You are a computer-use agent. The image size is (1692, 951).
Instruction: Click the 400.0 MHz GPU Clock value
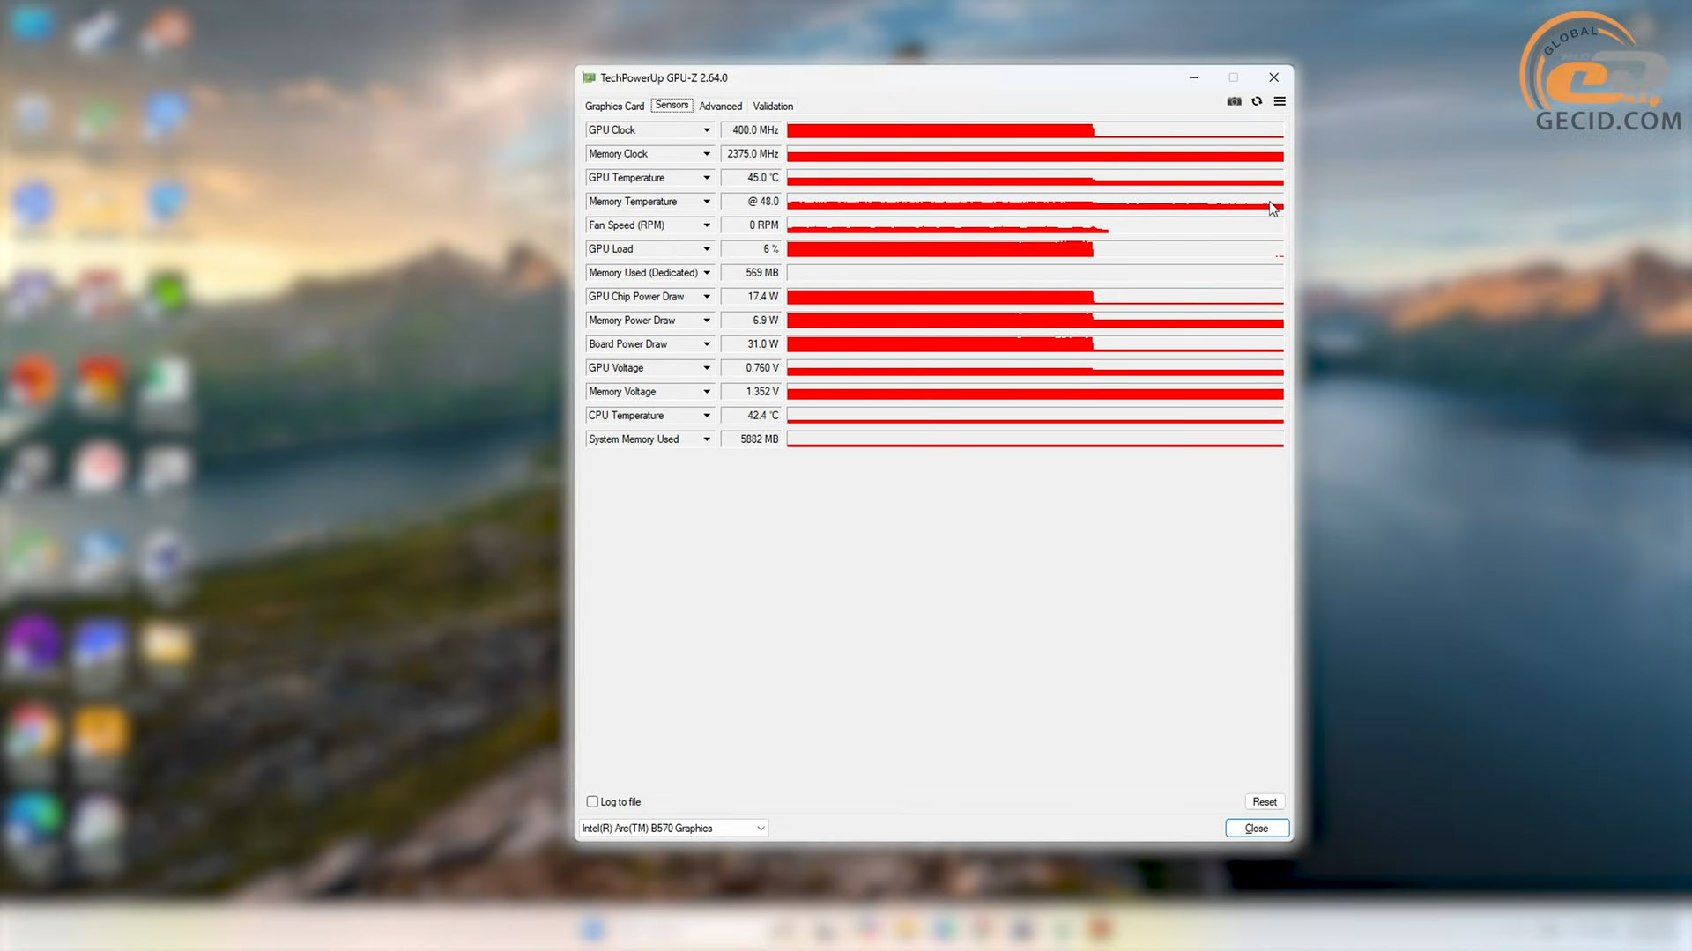point(751,130)
